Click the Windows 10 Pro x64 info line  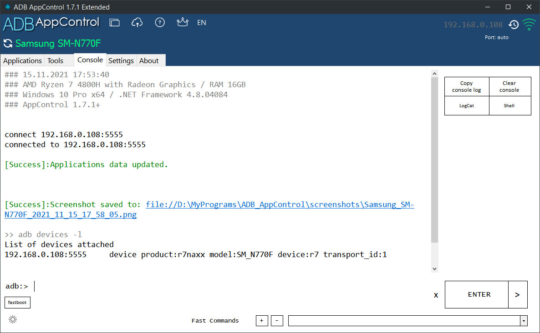coord(116,94)
